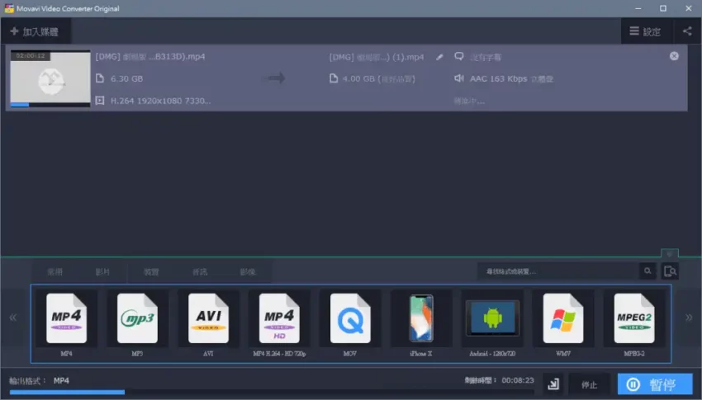Show previous format presets with left arrow
This screenshot has width=702, height=400.
point(13,318)
